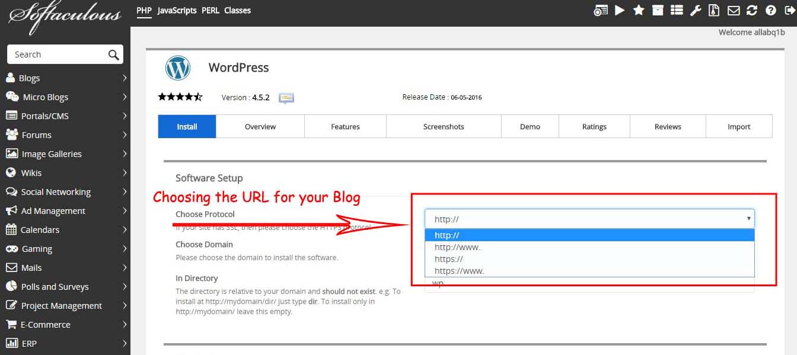Open the envelope email settings icon
The height and width of the screenshot is (355, 797).
(734, 10)
